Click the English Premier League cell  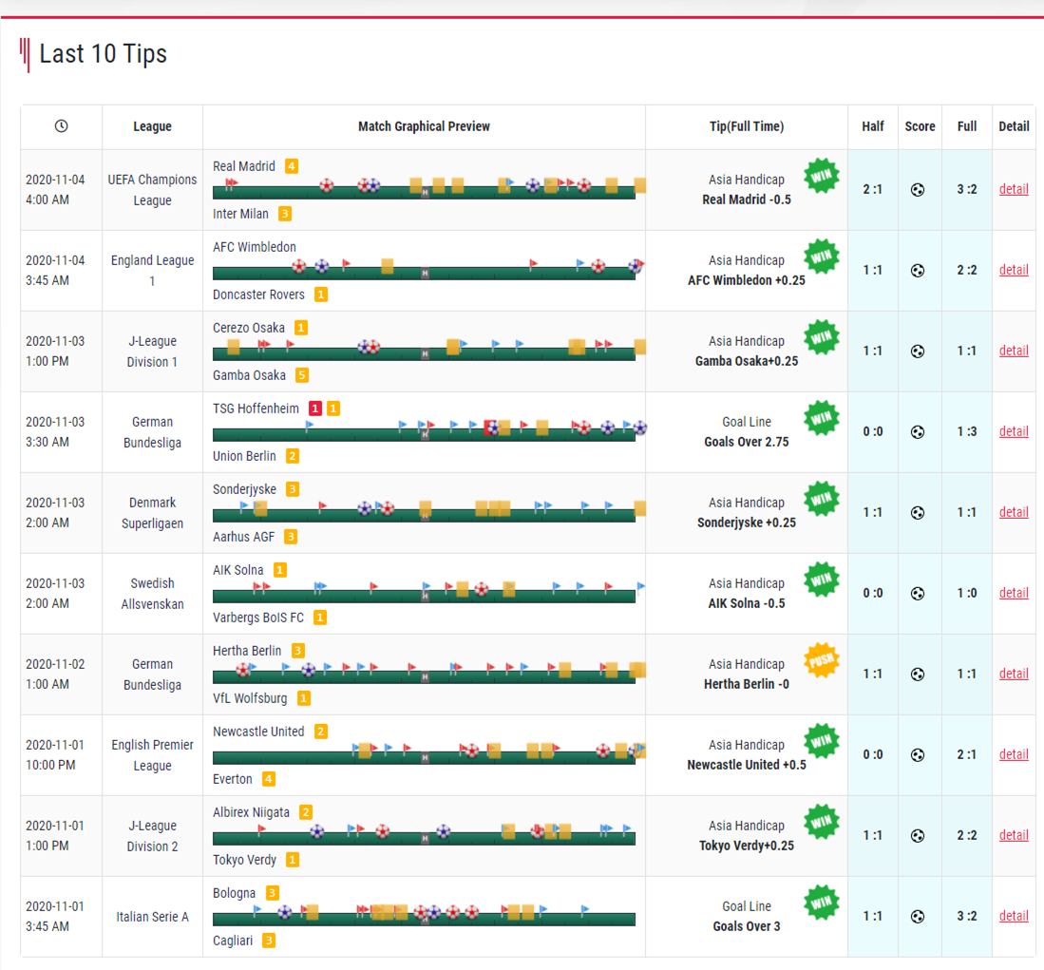pos(153,755)
